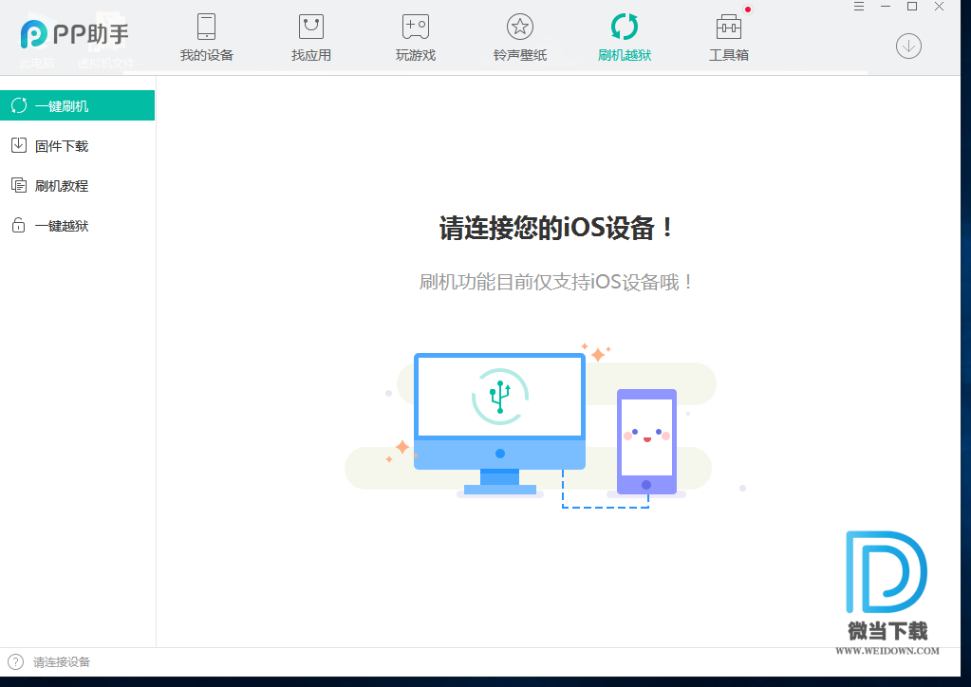
Task: Open the 玩游戏 gamepad icon
Action: coord(415,27)
